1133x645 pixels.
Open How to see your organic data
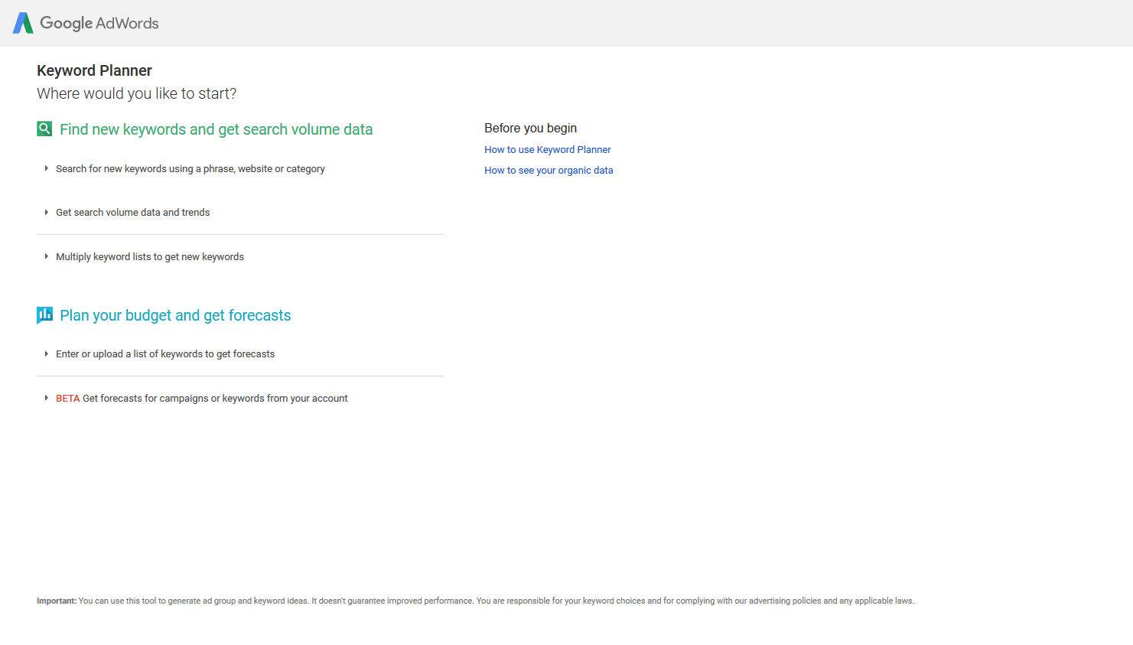click(x=549, y=171)
